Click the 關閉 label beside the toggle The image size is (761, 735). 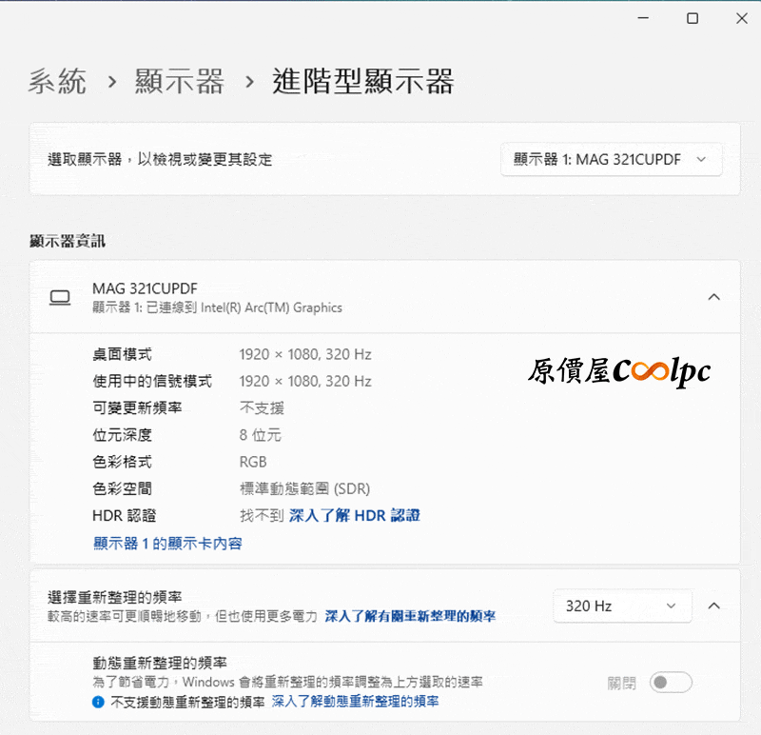[x=621, y=683]
